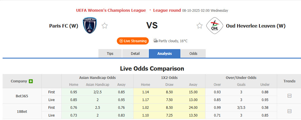Click the Paris FC (W) team name
The width and height of the screenshot is (301, 120).
pos(64,26)
